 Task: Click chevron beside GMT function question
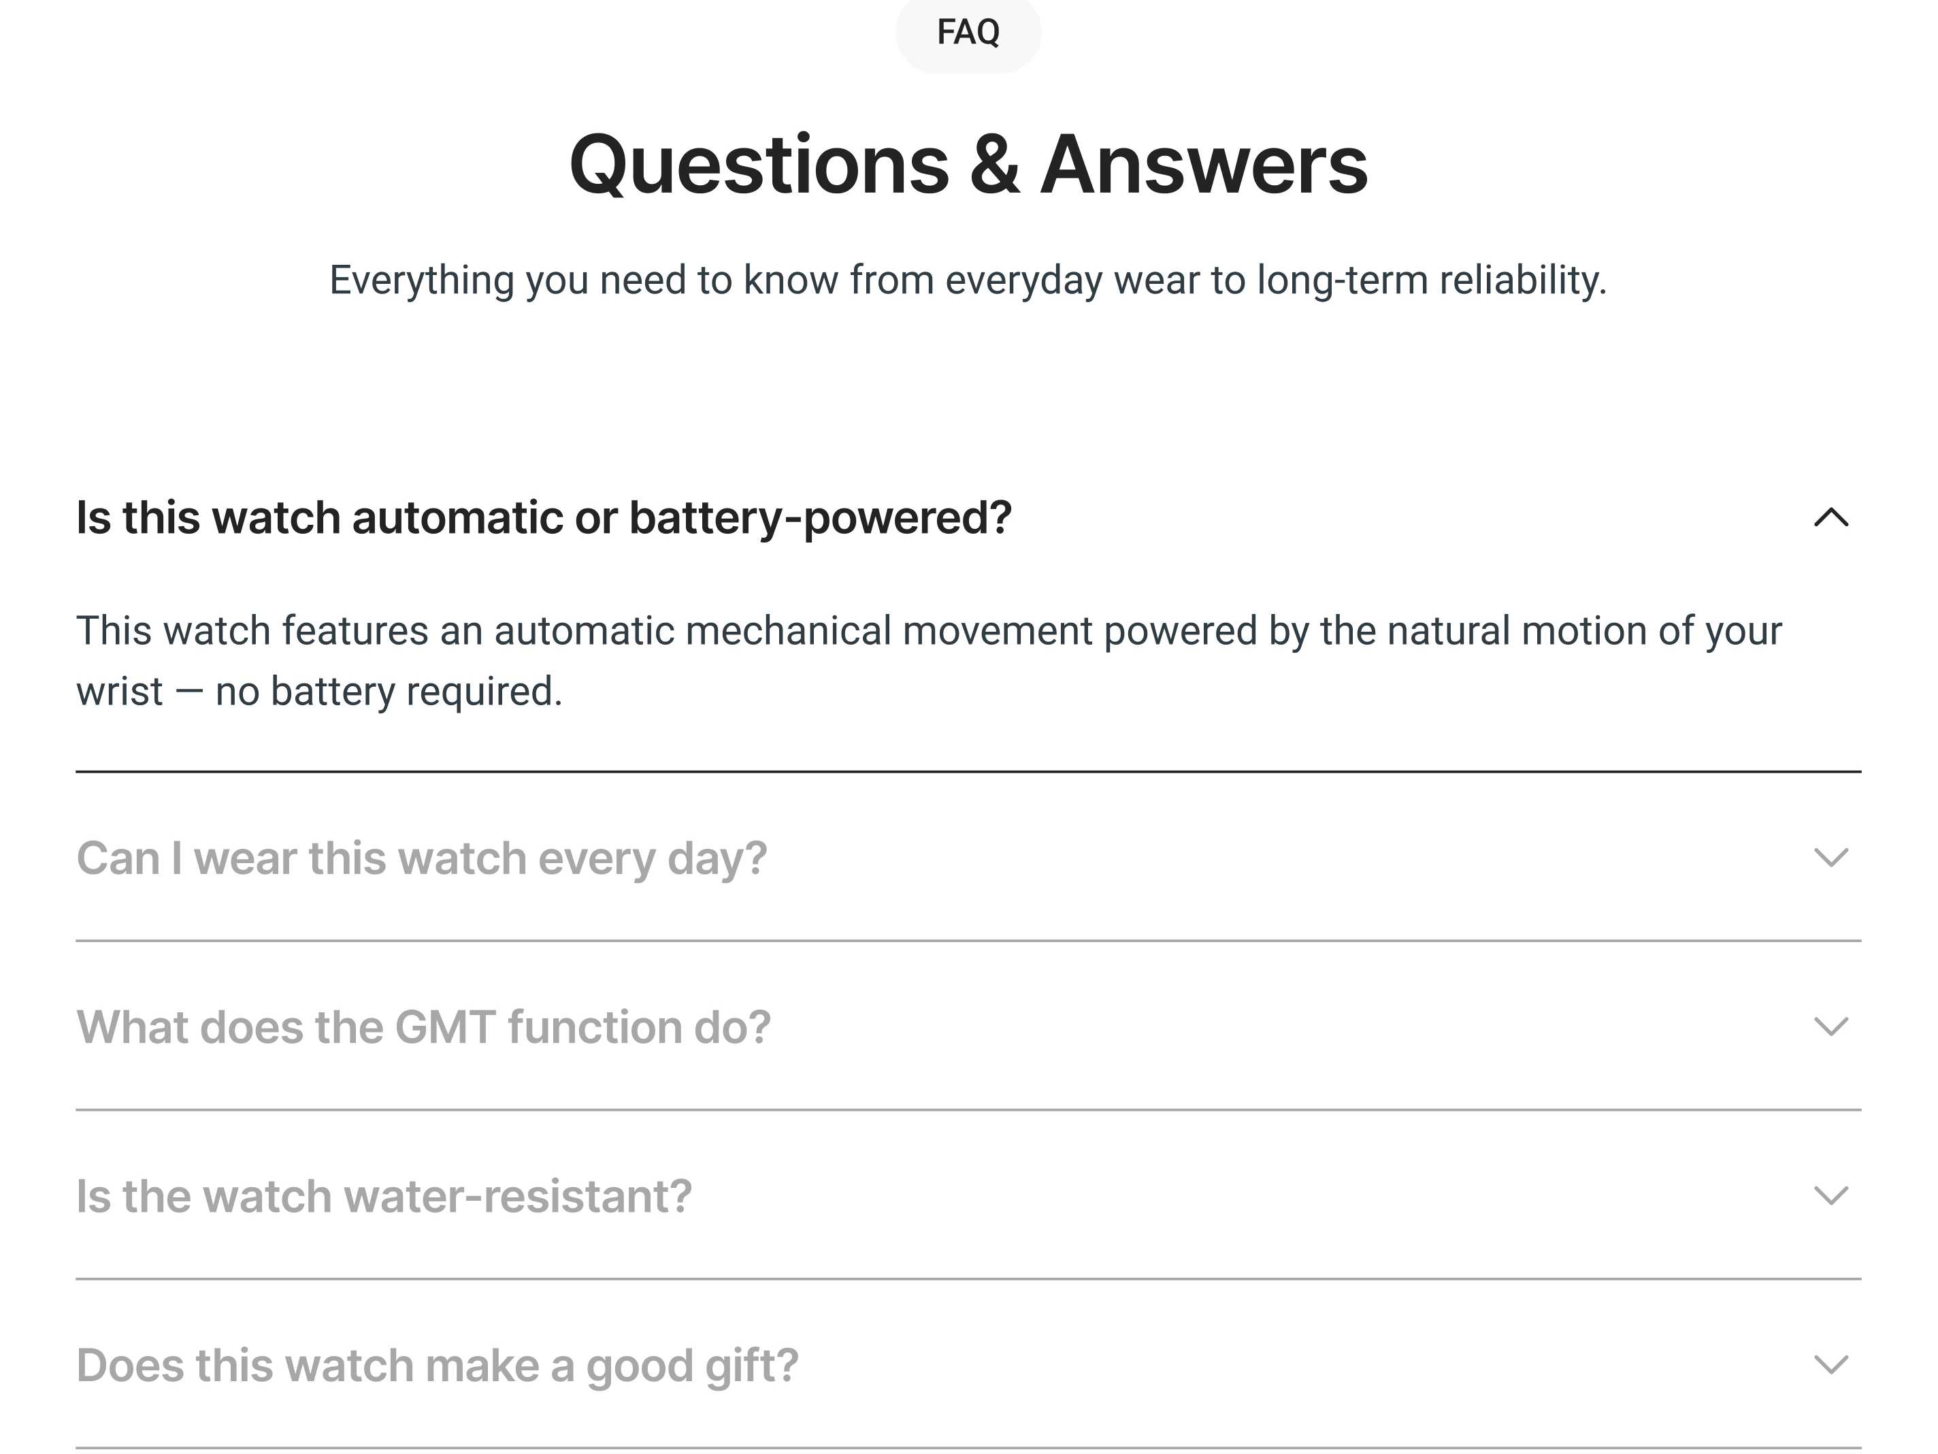1830,1027
